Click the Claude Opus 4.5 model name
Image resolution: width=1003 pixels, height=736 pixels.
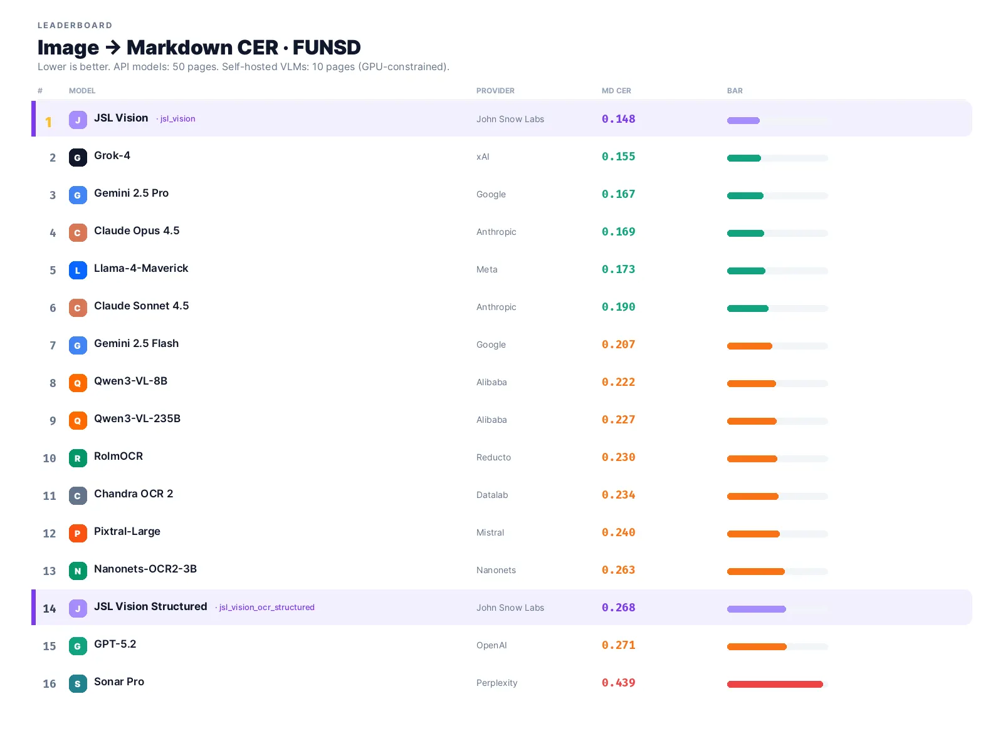coord(137,231)
